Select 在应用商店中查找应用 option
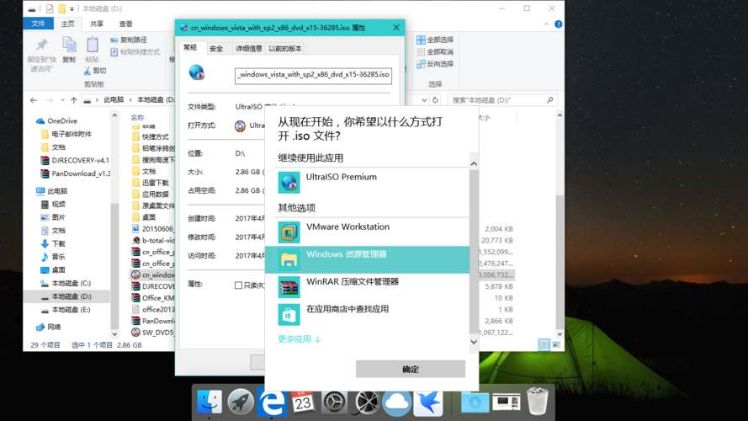748x421 pixels. tap(368, 315)
